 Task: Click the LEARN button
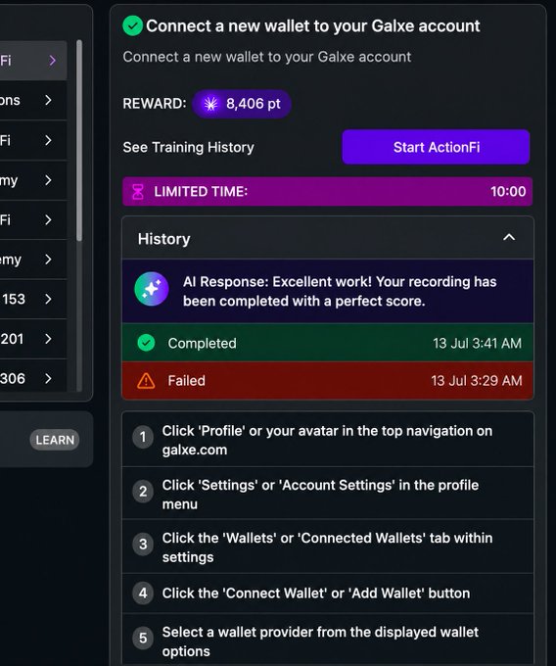(x=55, y=440)
